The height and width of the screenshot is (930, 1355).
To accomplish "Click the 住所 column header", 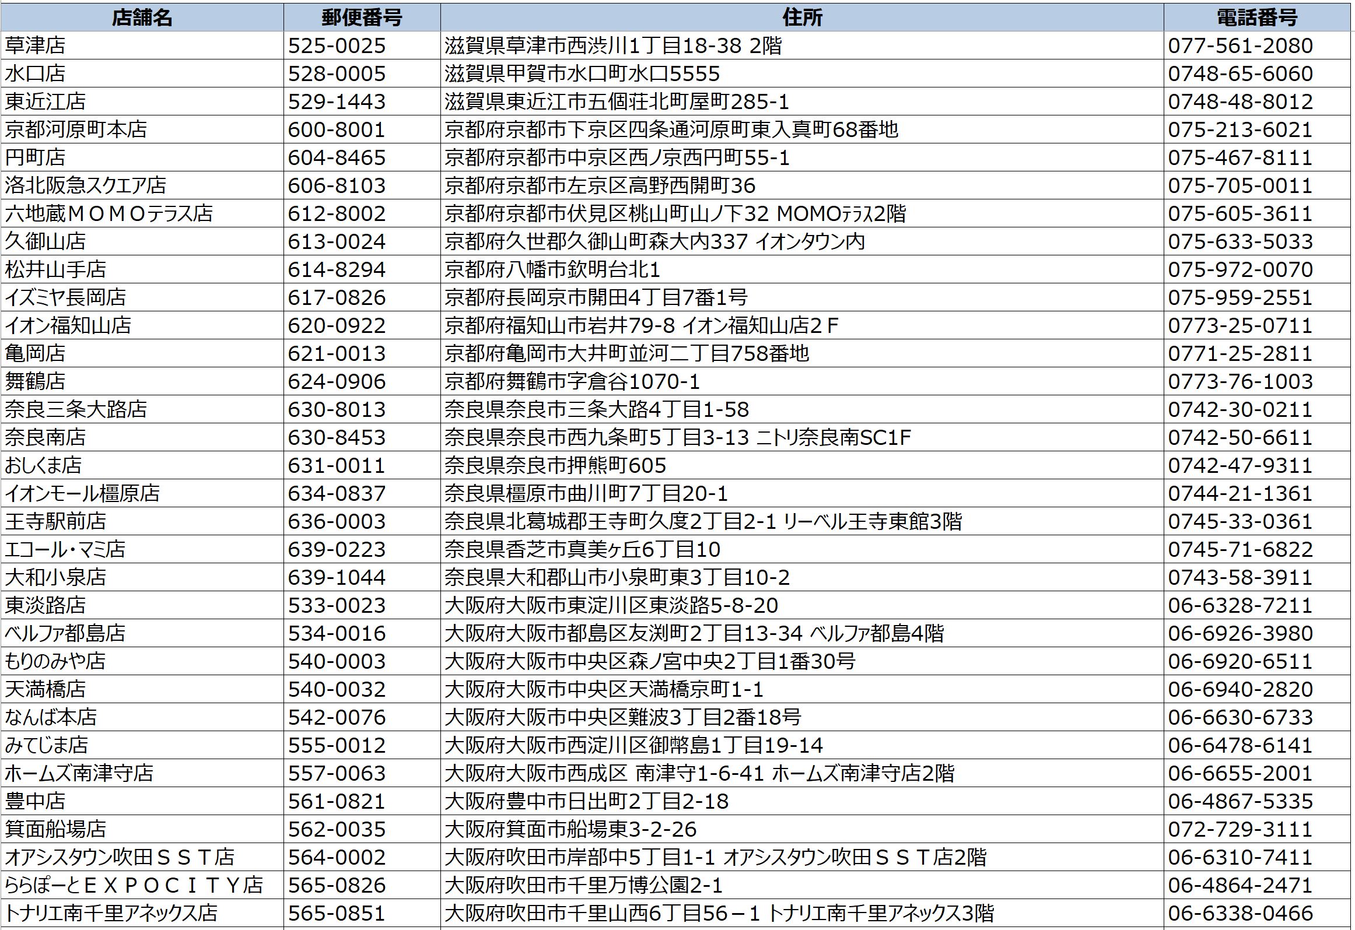I will point(801,17).
